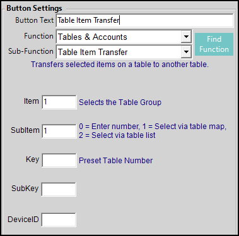Screen dimensions: 239x236
Task: Click the SubKey label
Action: click(25, 189)
